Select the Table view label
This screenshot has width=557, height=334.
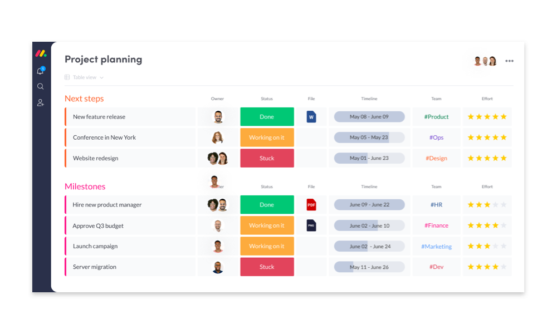coord(85,77)
